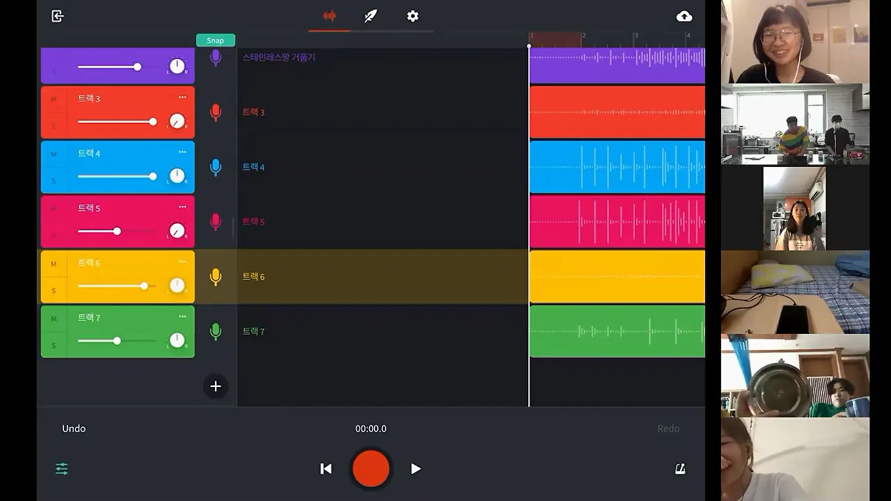Select the purple audio clip in the timeline
The image size is (891, 501).
click(x=617, y=65)
